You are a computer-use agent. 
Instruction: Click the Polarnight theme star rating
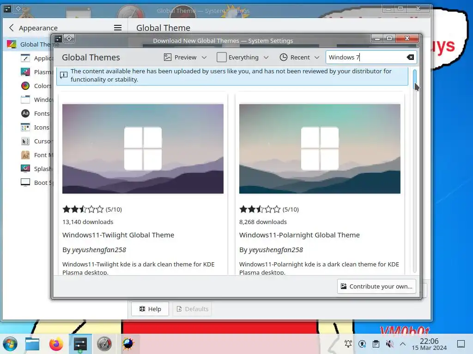point(260,209)
